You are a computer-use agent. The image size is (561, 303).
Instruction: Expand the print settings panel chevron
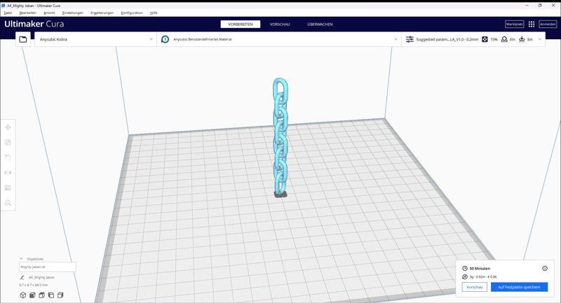click(540, 39)
